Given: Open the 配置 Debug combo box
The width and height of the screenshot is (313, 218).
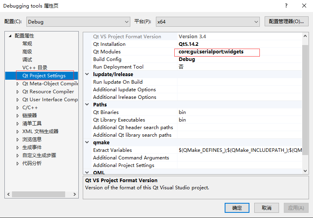Looking at the screenshot, I should (x=78, y=22).
